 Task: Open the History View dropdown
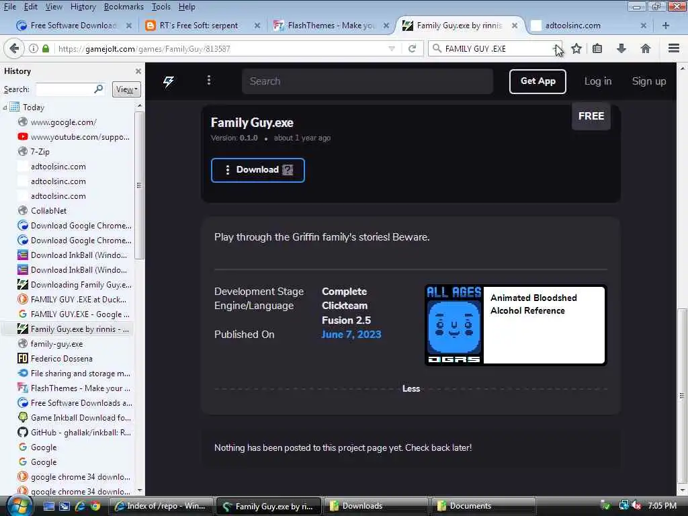[126, 89]
